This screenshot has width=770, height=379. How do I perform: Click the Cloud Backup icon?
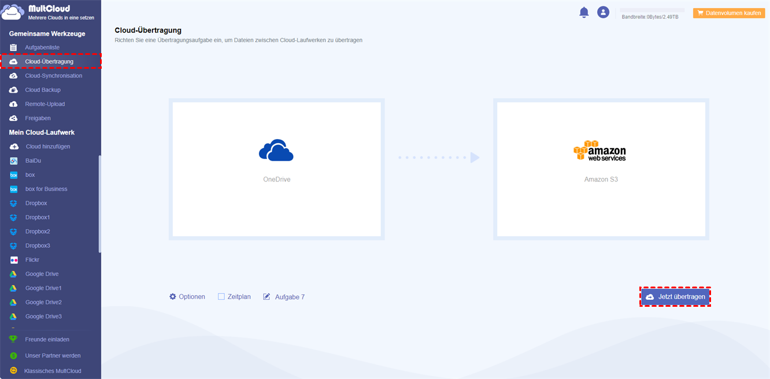click(x=13, y=90)
